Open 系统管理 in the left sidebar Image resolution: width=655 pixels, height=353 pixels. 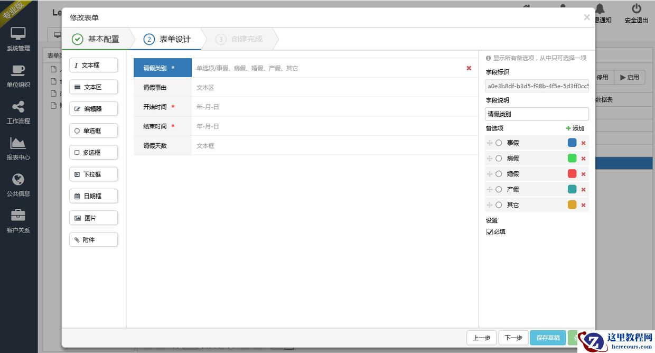click(18, 40)
